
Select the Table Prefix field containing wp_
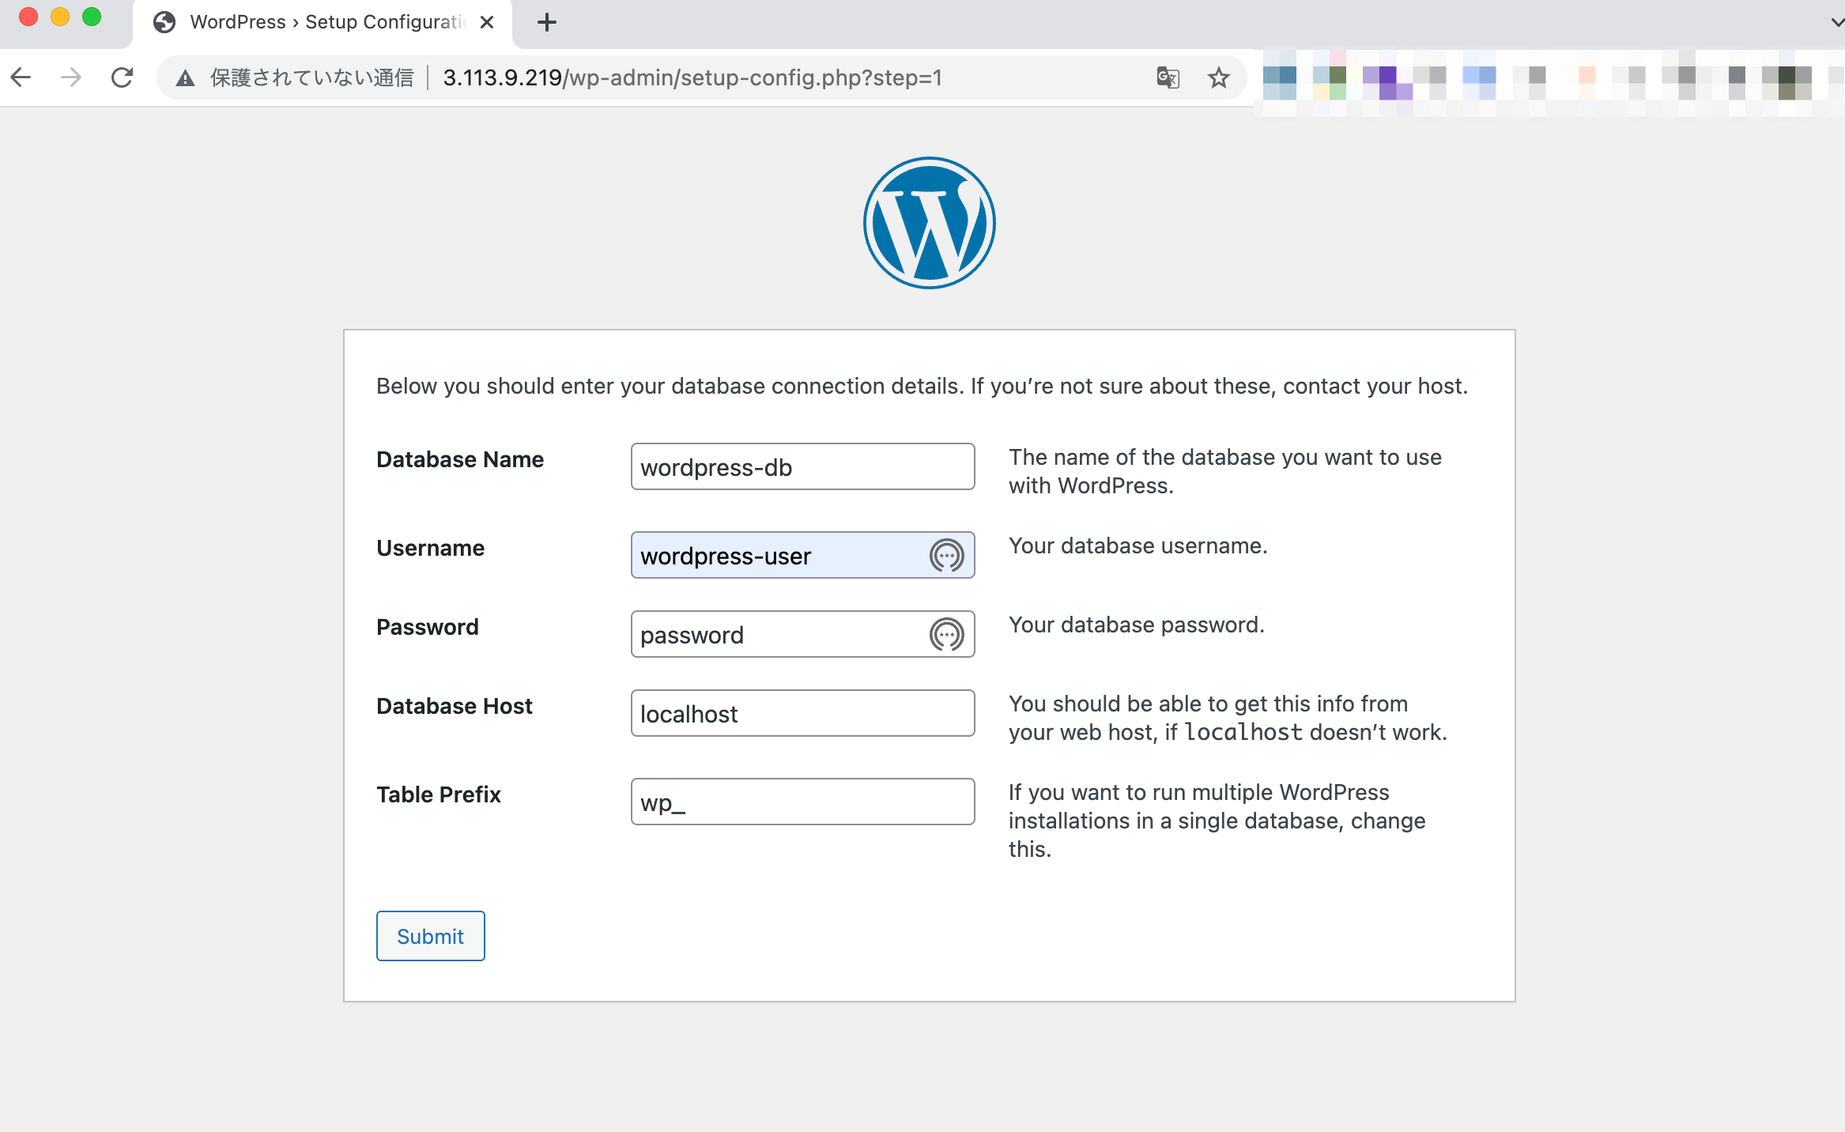802,801
